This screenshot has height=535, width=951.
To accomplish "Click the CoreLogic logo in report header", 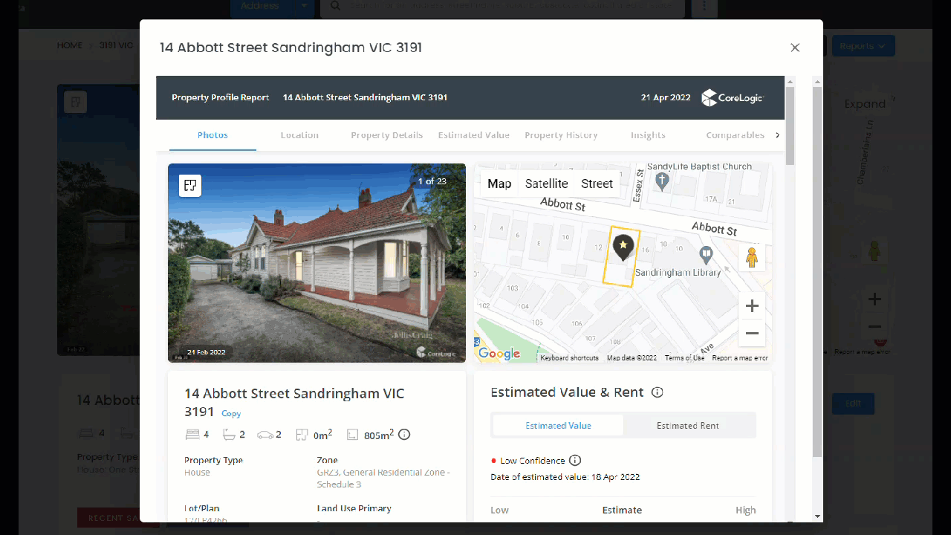I will 733,97.
